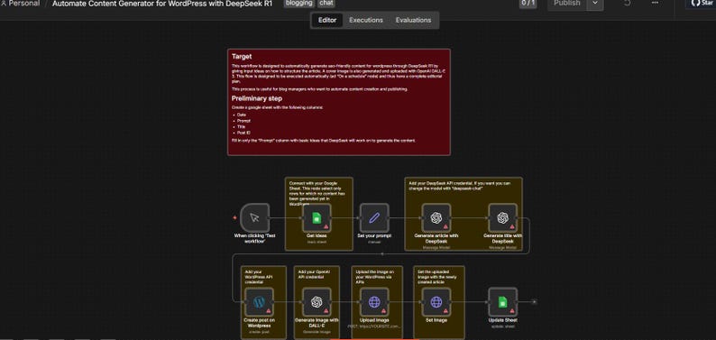Open the Upload image HTTP node
This screenshot has width=716, height=340.
point(374,301)
